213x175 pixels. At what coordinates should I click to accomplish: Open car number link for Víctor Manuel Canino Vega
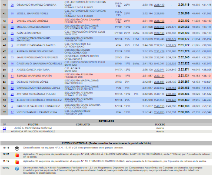click(x=12, y=112)
